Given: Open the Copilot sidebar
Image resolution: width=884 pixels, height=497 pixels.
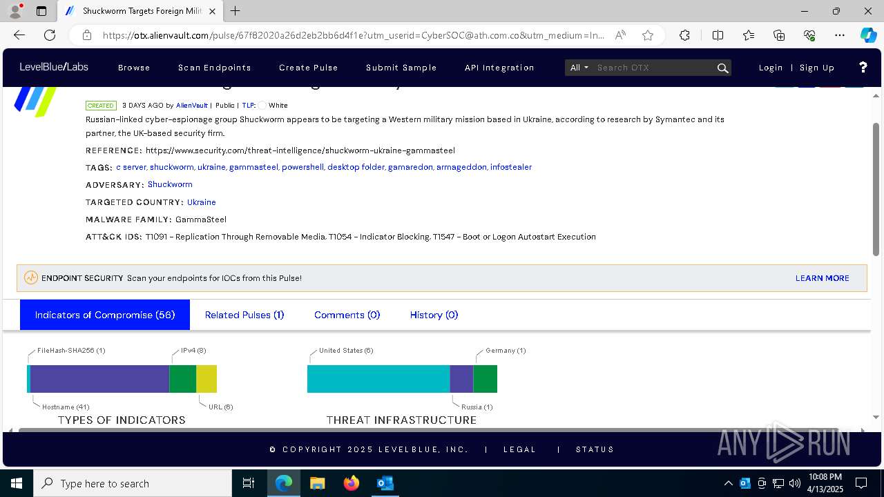Looking at the screenshot, I should point(868,35).
